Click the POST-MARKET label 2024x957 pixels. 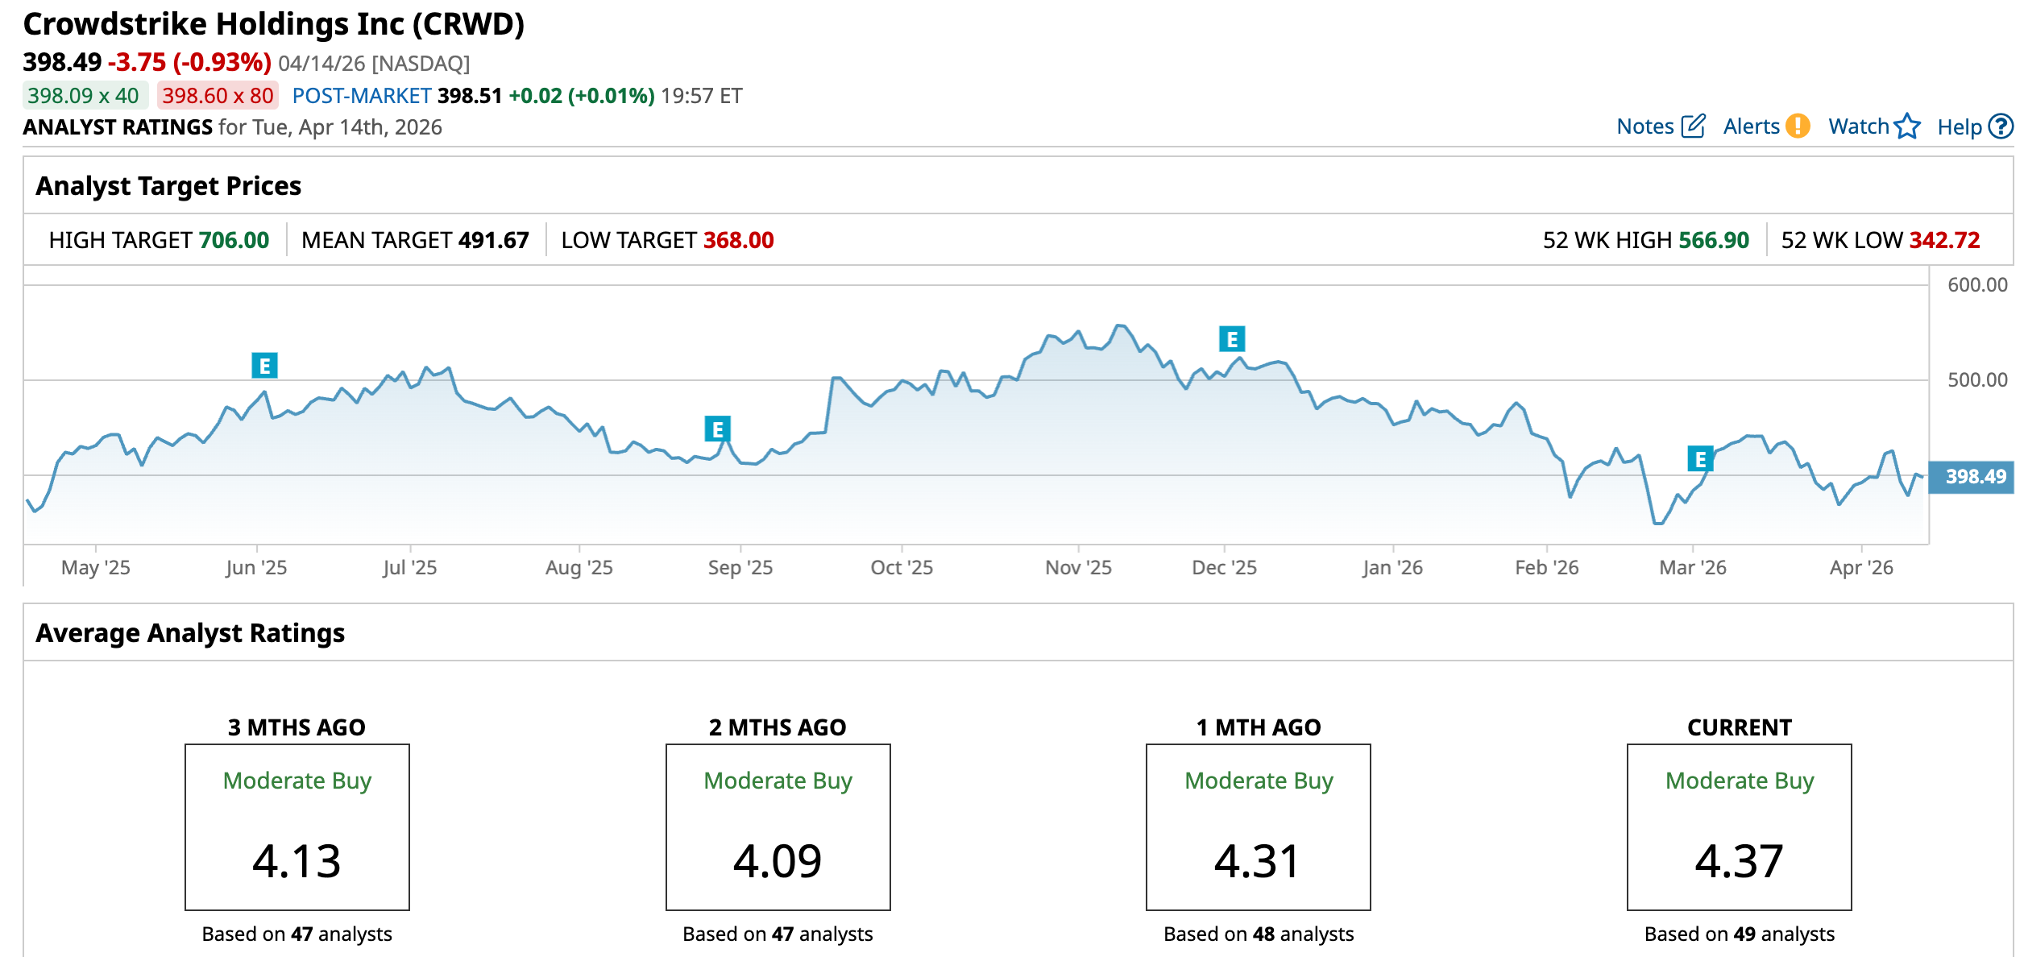click(x=362, y=96)
